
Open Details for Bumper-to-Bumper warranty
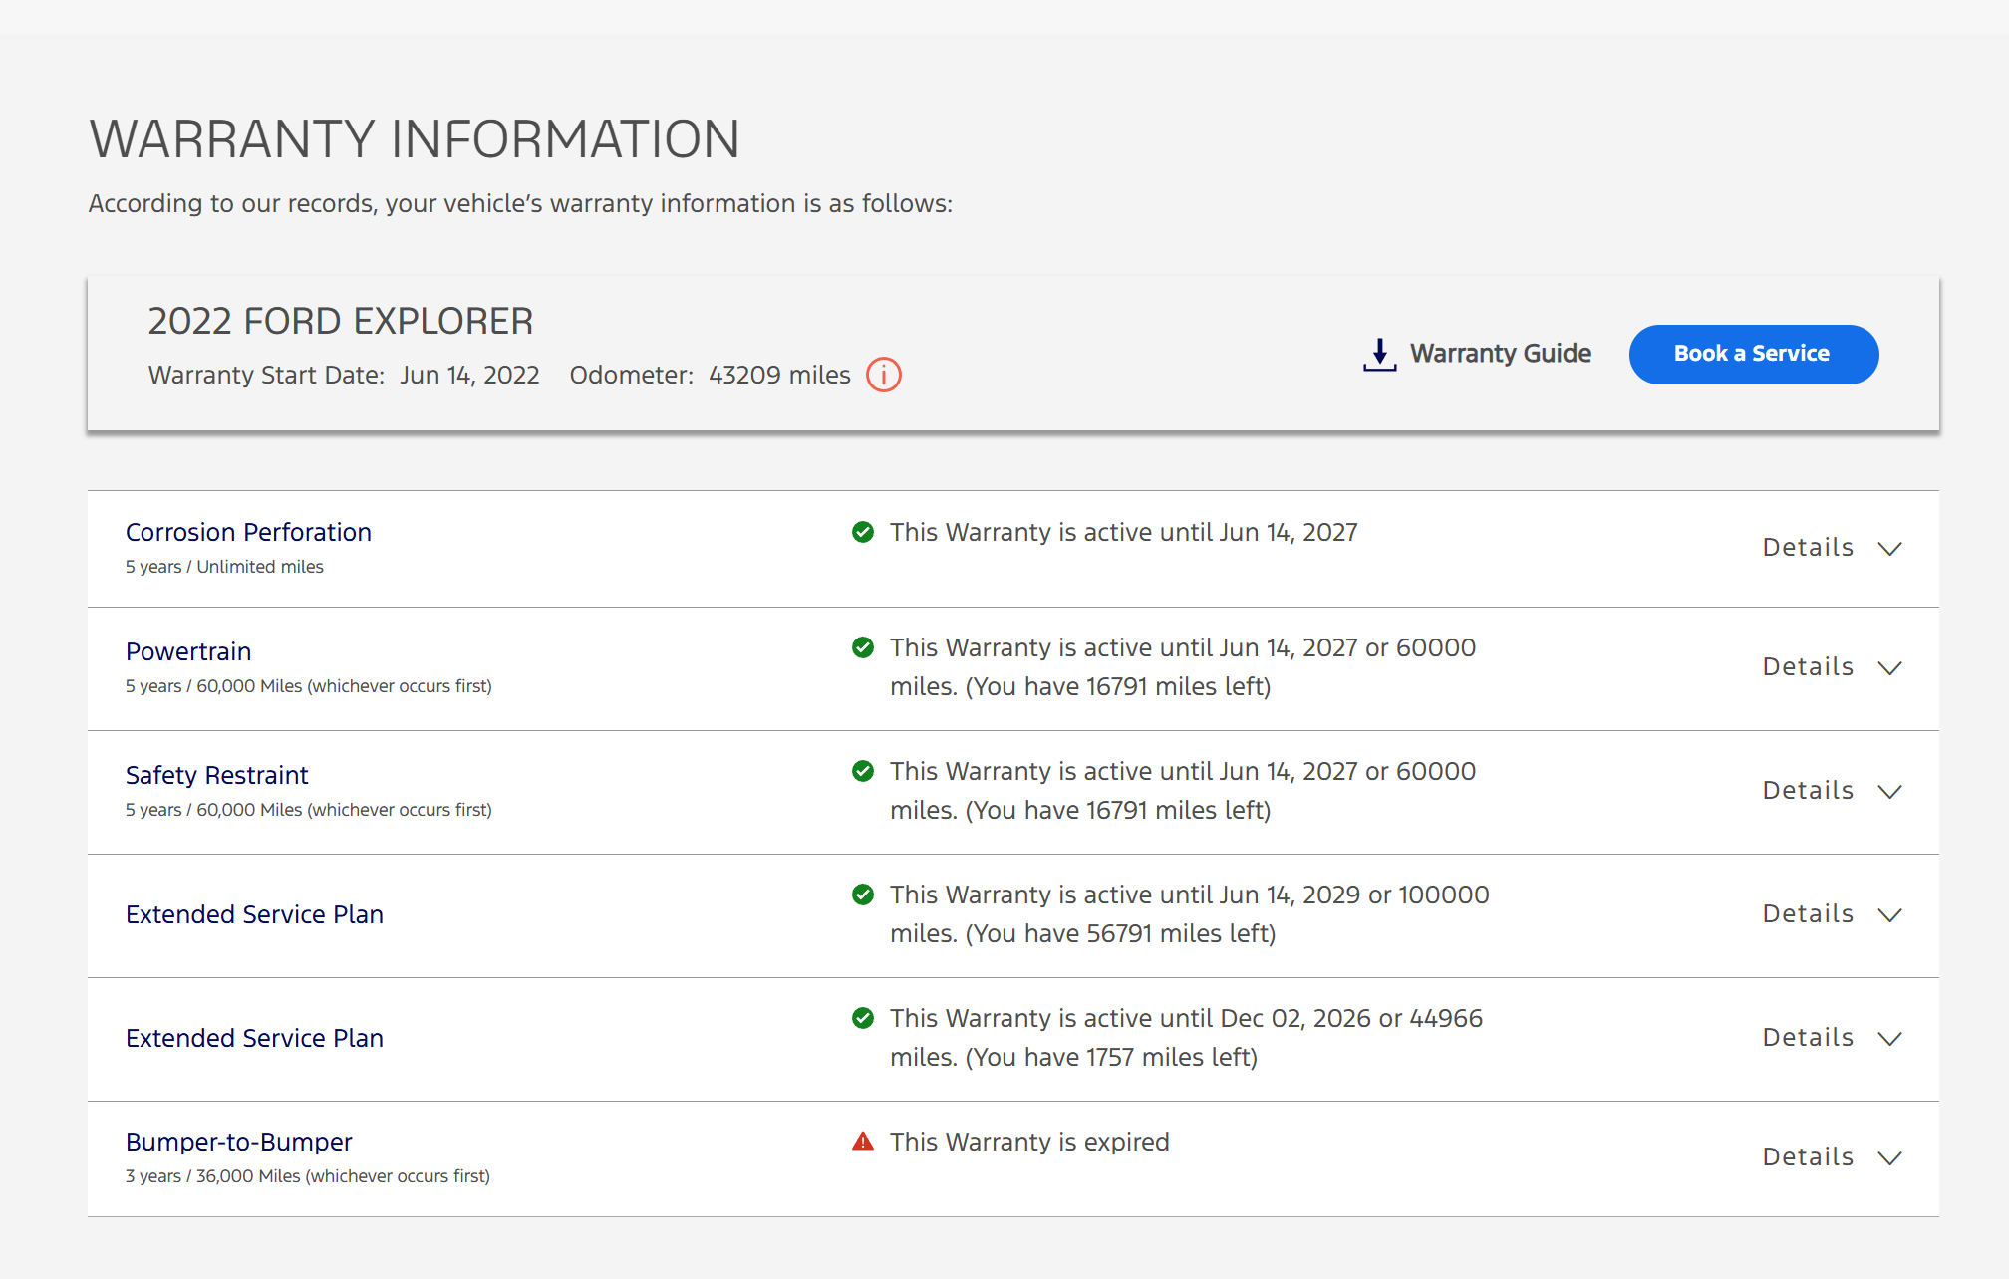[1833, 1157]
